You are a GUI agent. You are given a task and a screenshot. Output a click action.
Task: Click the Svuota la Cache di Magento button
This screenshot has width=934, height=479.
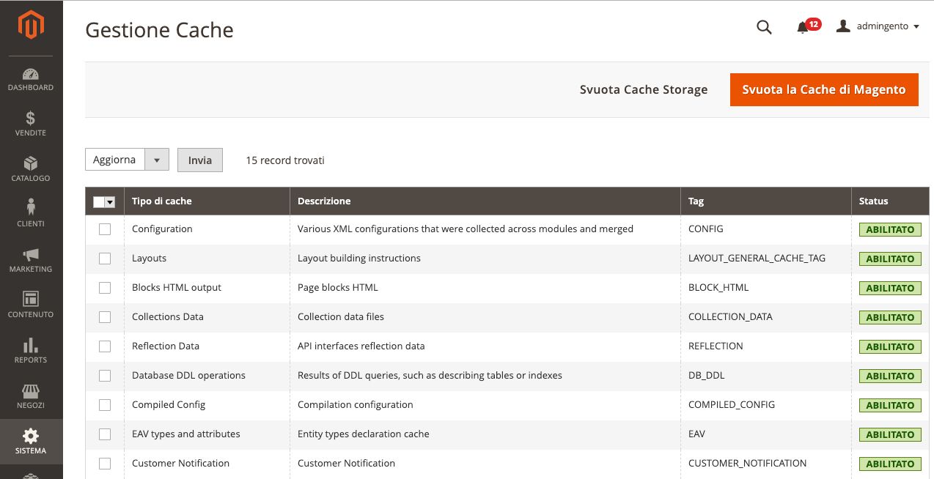[824, 89]
